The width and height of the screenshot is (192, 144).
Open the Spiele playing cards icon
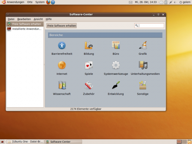point(89,65)
